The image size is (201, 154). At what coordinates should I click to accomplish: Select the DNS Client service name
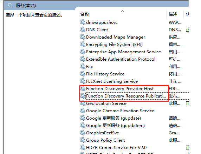click(97, 30)
